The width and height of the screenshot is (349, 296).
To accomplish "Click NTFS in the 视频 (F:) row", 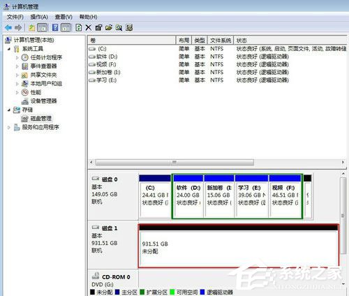I will coord(216,64).
